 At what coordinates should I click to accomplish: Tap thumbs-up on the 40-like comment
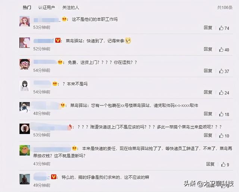point(221,50)
